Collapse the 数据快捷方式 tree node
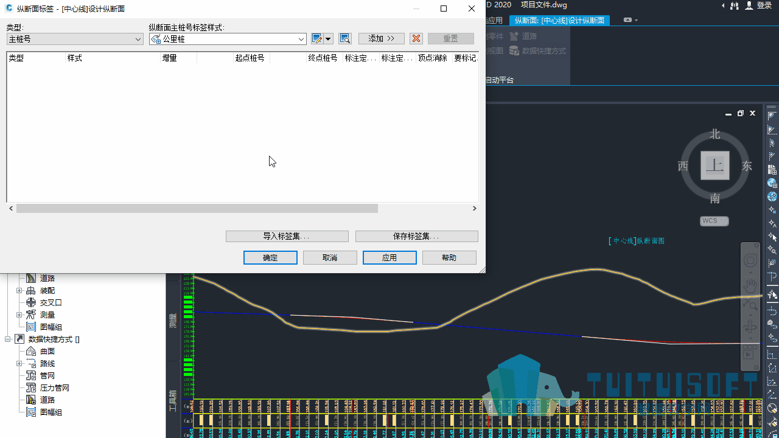The width and height of the screenshot is (779, 438). (x=8, y=339)
